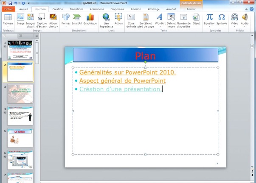Open PowerPoint Help question mark

pos(252,9)
